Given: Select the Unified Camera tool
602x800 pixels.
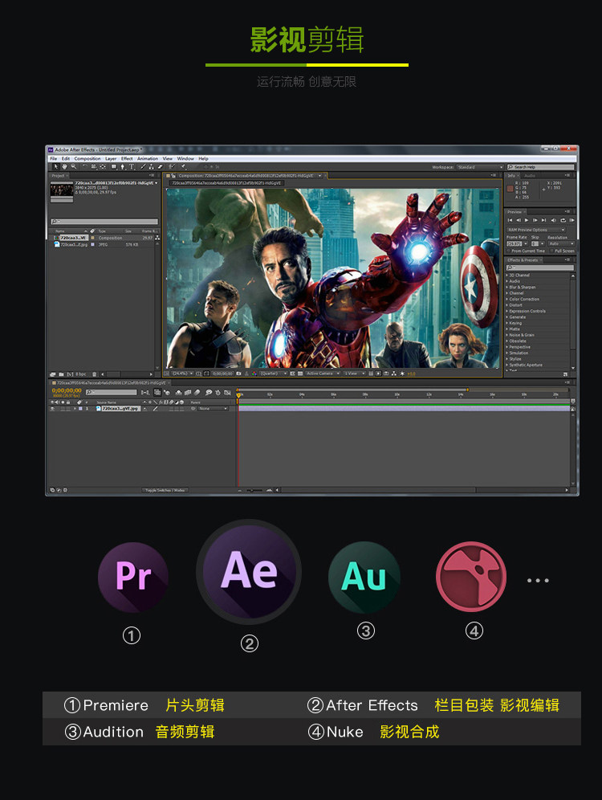Looking at the screenshot, I should pos(94,167).
